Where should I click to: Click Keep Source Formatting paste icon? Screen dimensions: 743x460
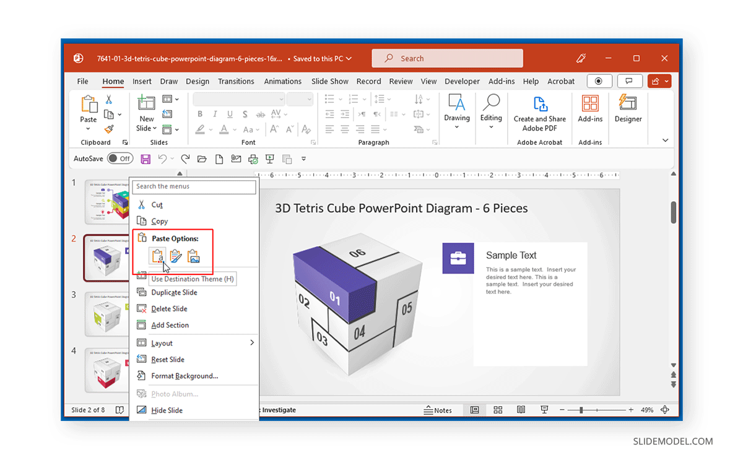click(x=176, y=256)
